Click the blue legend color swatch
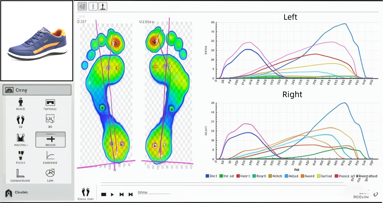 tap(207, 176)
